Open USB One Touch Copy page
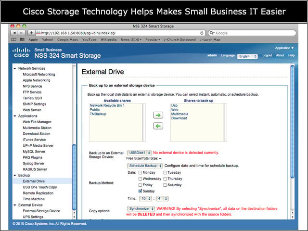This screenshot has width=308, height=231. [x=39, y=187]
